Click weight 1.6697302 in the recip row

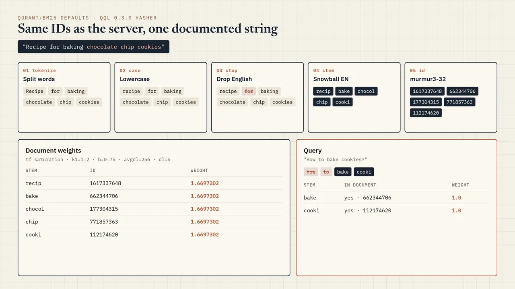pyautogui.click(x=205, y=183)
